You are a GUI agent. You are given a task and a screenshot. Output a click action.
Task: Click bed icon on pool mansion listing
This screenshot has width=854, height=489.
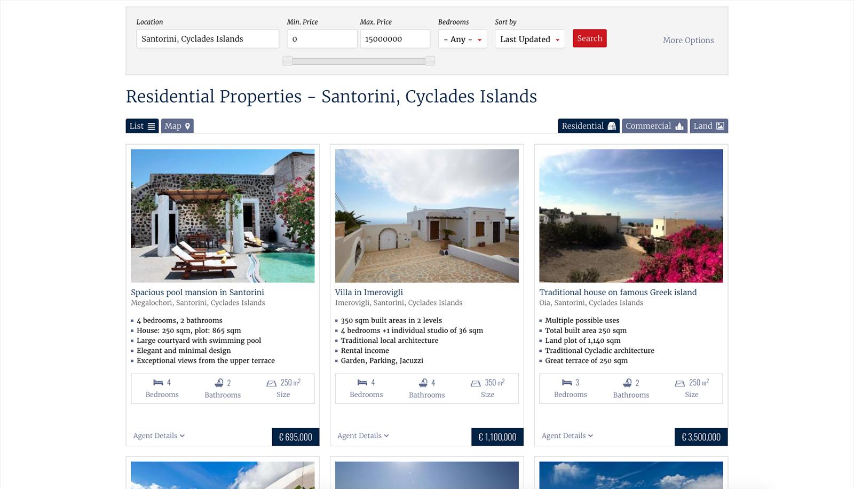click(158, 382)
